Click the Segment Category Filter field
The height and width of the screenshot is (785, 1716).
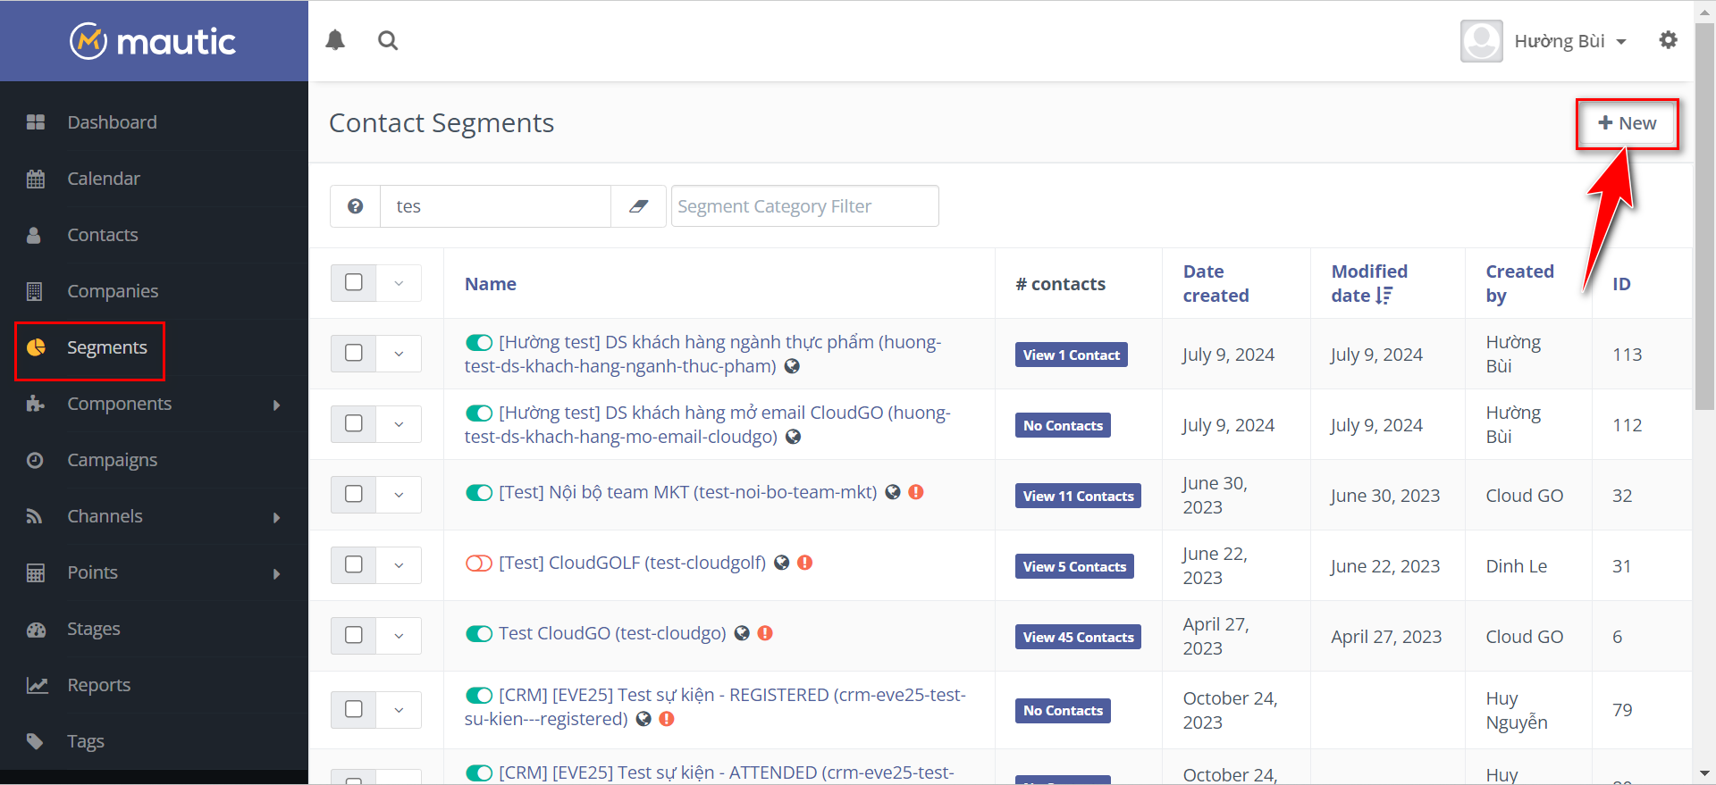pos(804,206)
